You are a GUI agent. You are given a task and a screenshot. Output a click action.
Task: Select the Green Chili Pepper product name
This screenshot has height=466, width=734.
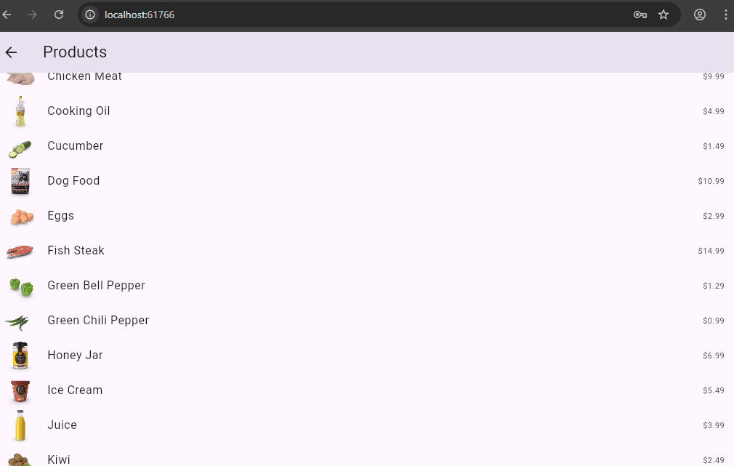click(98, 321)
